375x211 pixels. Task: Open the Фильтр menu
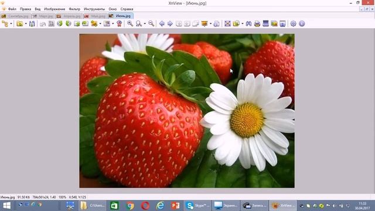(x=74, y=9)
